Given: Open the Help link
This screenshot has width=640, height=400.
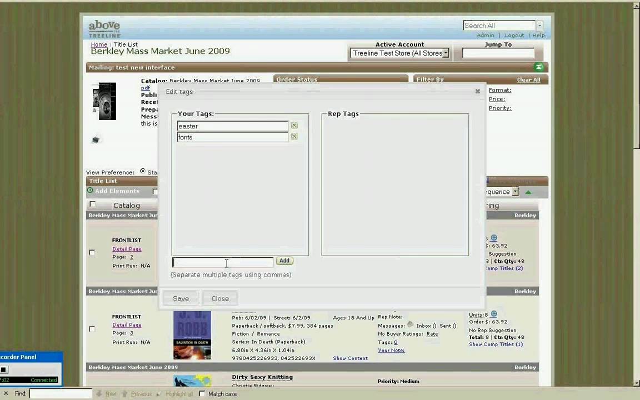Looking at the screenshot, I should click(538, 36).
